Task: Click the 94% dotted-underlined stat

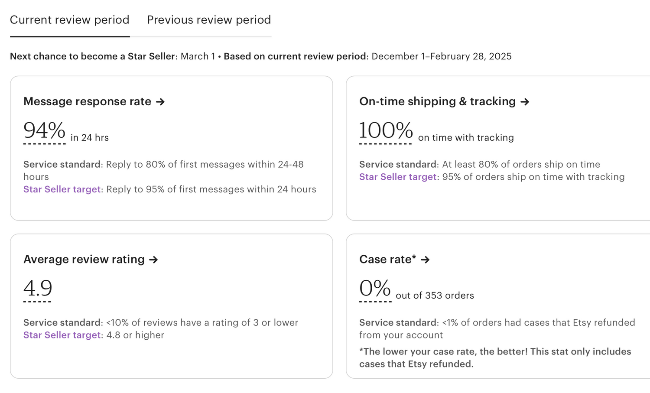Action: (44, 131)
